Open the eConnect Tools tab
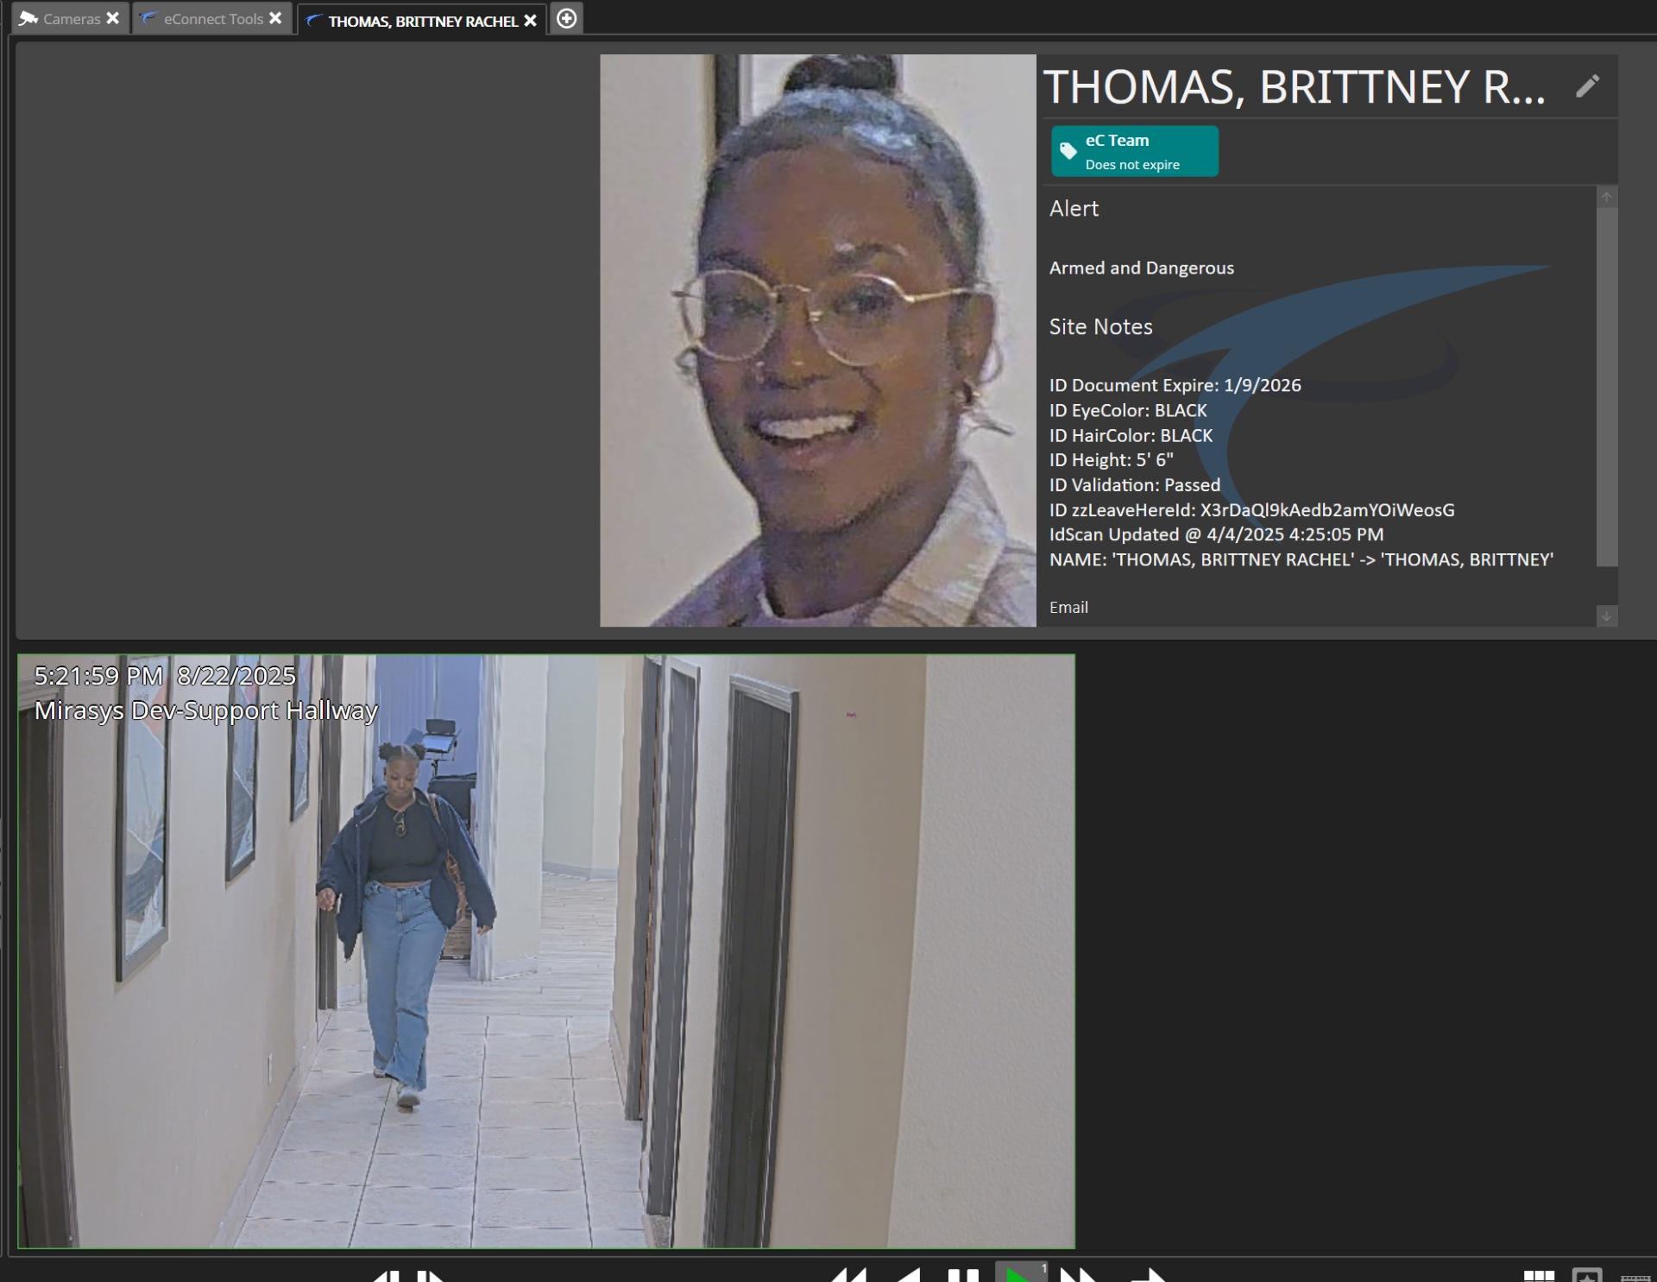 (x=212, y=19)
